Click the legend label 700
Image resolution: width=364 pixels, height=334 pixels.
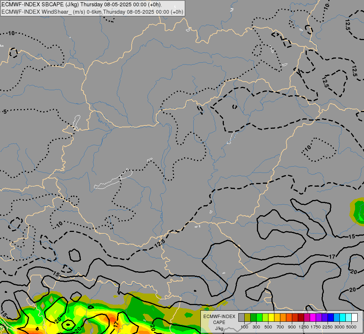click(280, 327)
